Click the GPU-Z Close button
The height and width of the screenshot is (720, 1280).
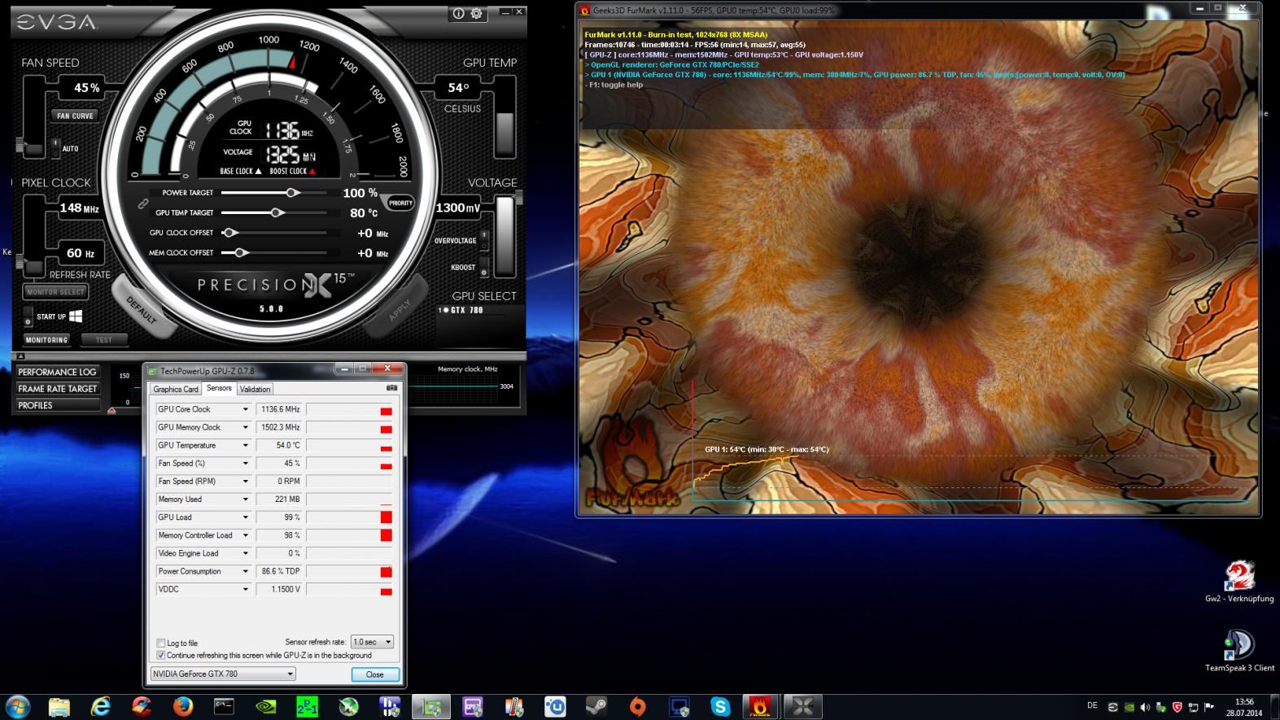[x=375, y=674]
